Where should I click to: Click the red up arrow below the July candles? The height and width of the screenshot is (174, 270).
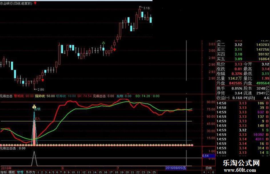(115, 50)
